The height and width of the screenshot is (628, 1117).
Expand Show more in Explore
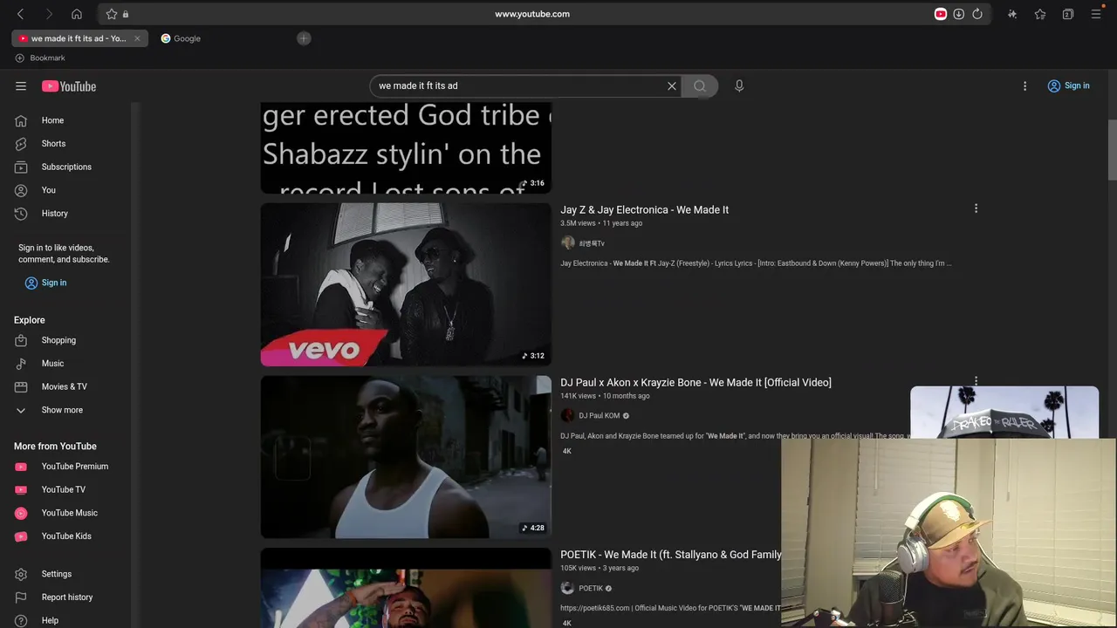[x=62, y=410]
